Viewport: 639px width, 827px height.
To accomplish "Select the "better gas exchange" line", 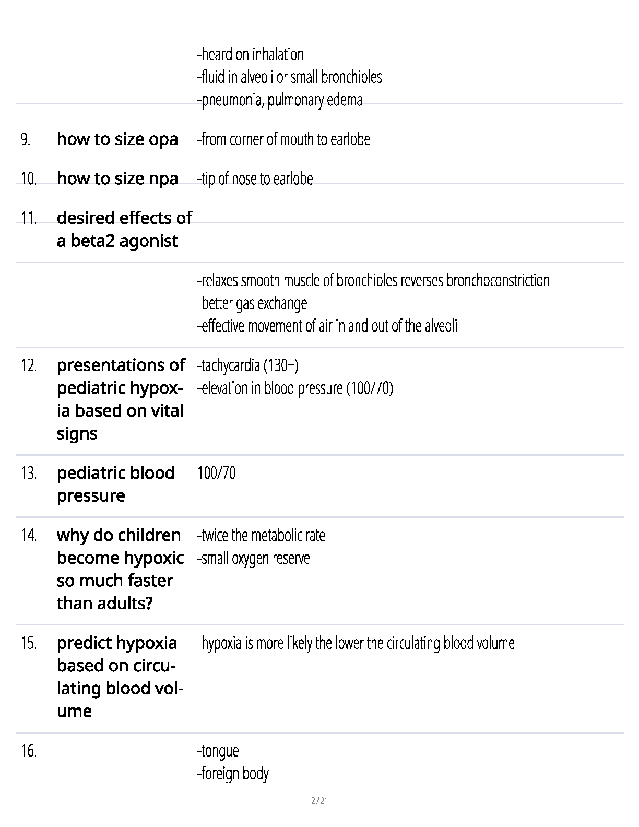I will tap(252, 303).
